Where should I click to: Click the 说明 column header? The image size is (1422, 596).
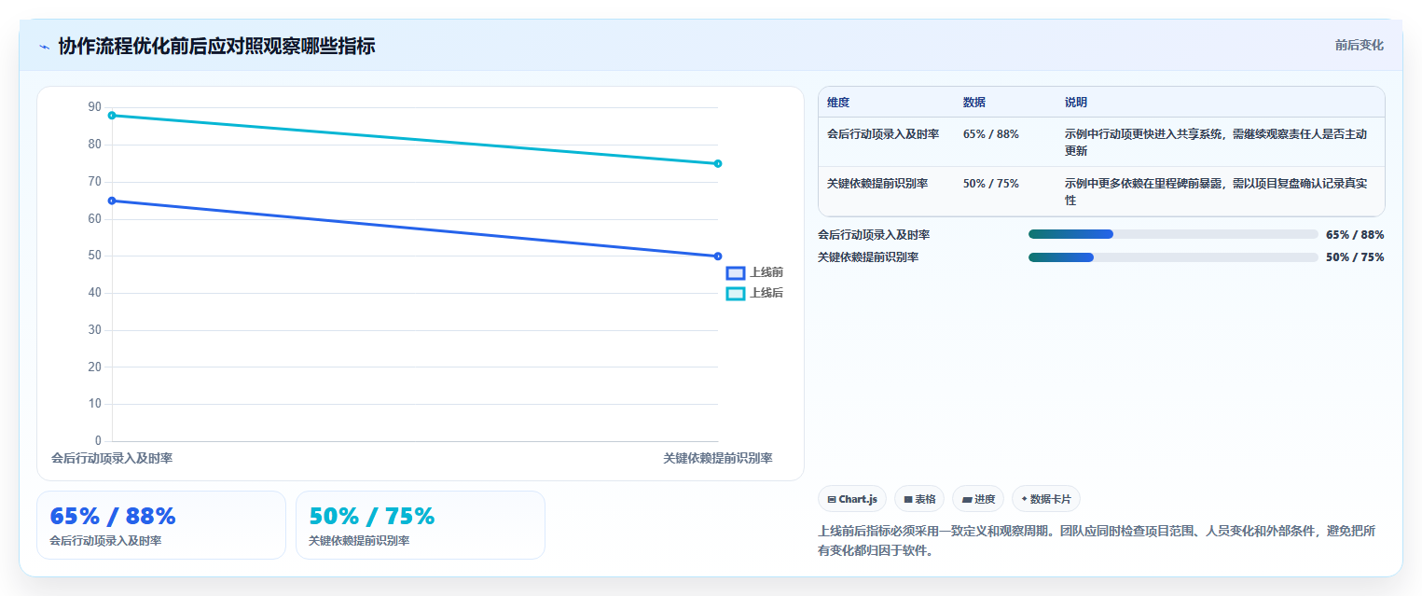1076,103
